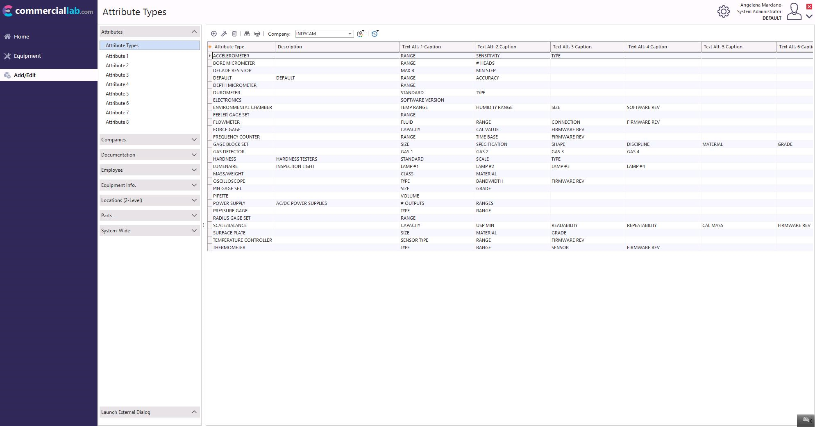Viewport: 815px width, 427px height.
Task: Click the binoculars Find icon
Action: click(247, 34)
